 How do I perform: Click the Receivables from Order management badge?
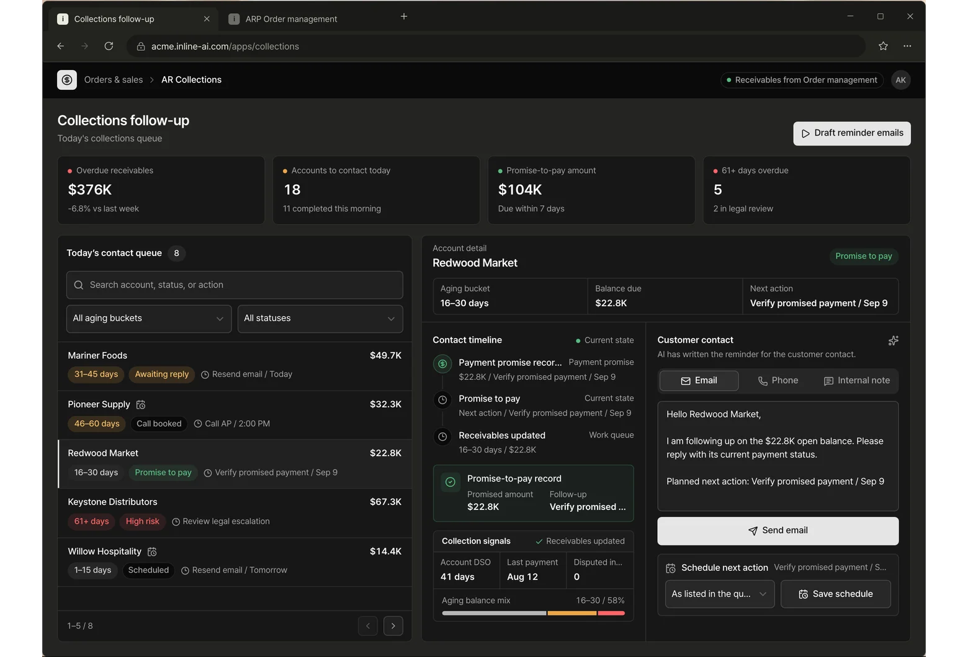[x=802, y=80]
